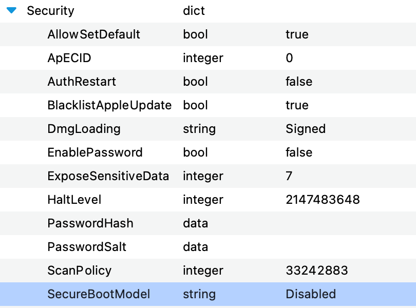Viewport: 416px width, 308px height.
Task: Select the ExposeSensitiveData key
Action: coord(108,176)
